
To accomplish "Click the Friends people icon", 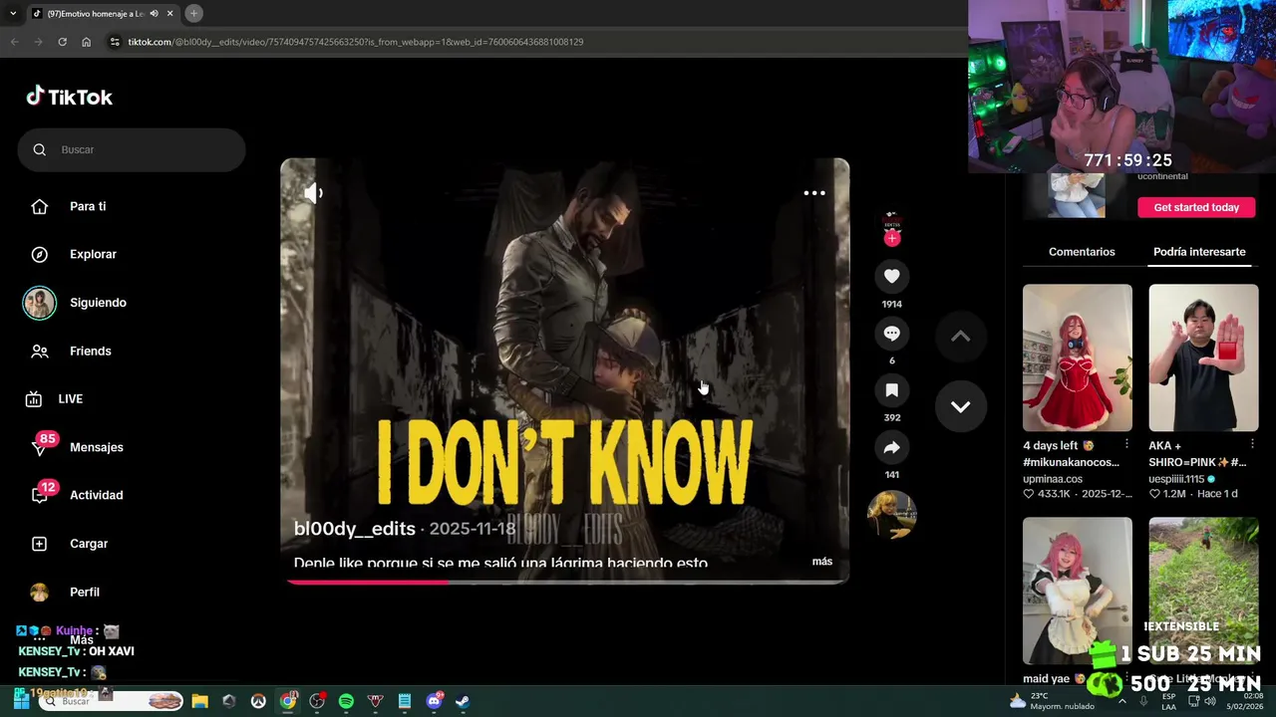I will pyautogui.click(x=39, y=351).
